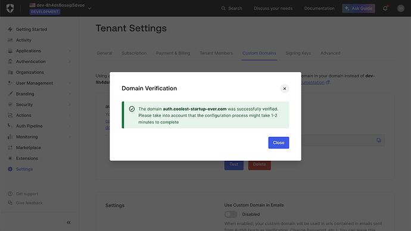This screenshot has width=411, height=231.
Task: Click the search magnifier icon
Action: click(x=223, y=8)
